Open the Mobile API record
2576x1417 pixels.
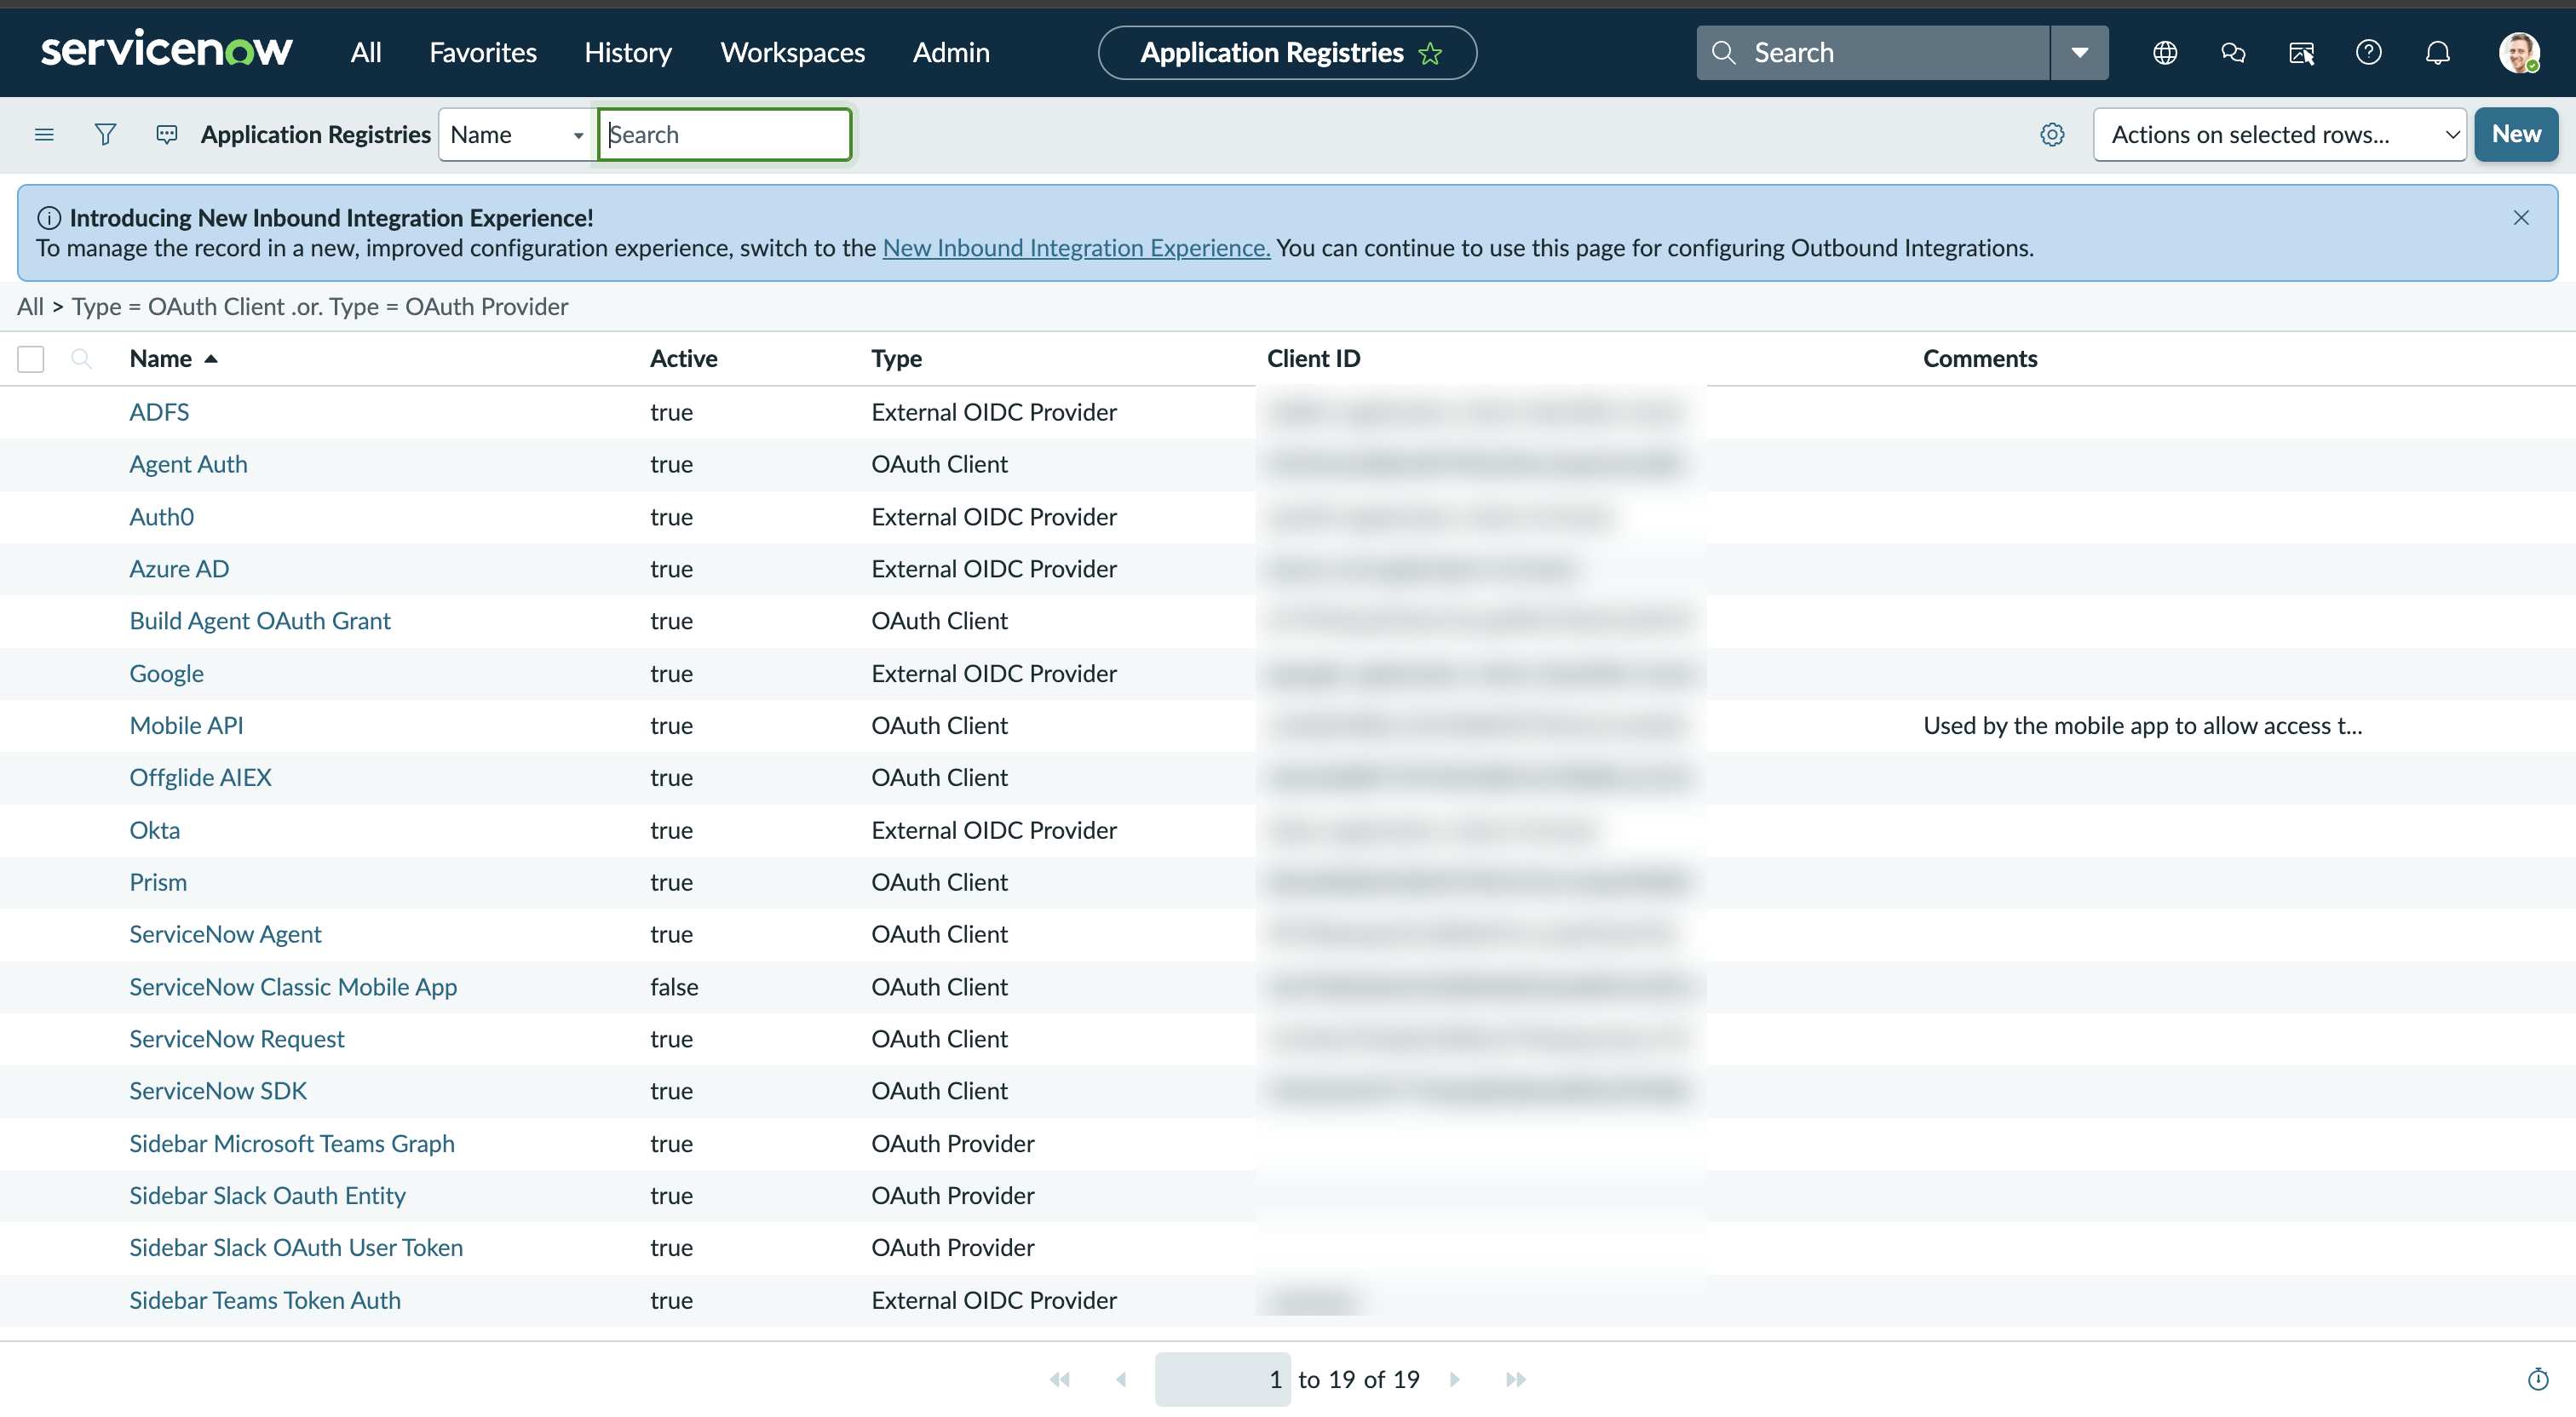pyautogui.click(x=186, y=725)
